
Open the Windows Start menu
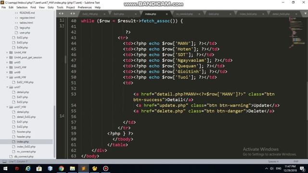coord(5,169)
